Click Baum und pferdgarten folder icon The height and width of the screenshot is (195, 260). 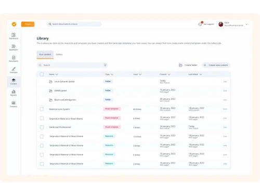[x=50, y=100]
